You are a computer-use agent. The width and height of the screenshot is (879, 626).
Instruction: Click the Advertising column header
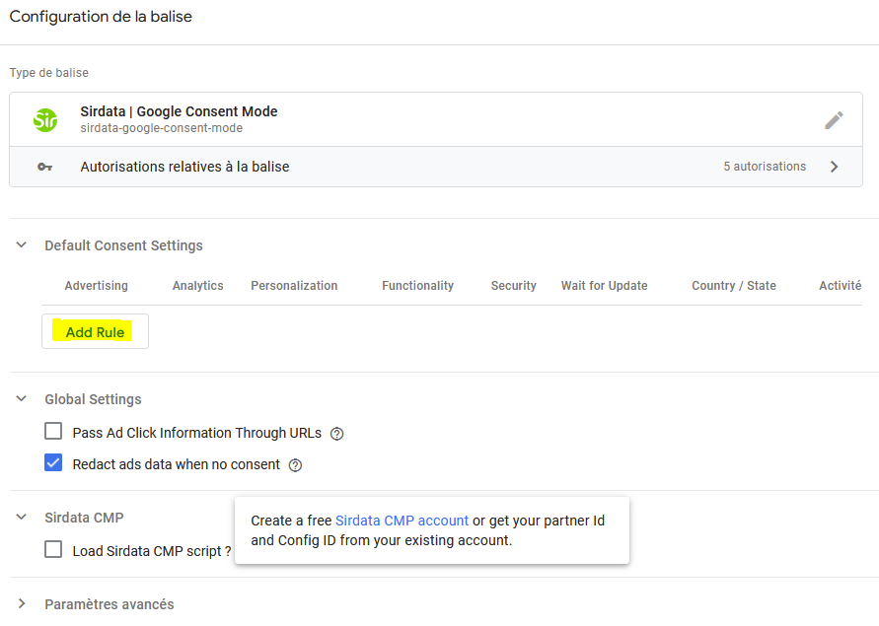(x=96, y=286)
